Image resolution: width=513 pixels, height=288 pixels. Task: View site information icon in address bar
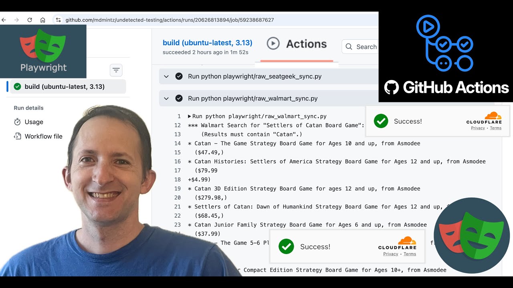[x=58, y=20]
